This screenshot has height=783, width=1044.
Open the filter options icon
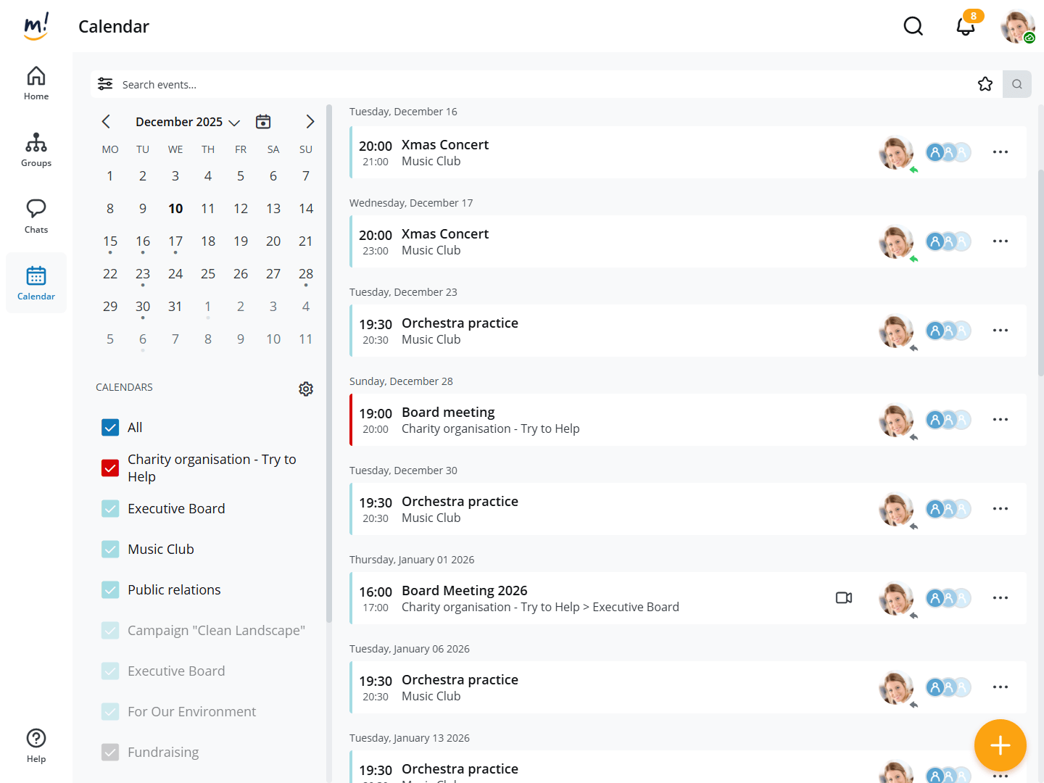point(105,84)
